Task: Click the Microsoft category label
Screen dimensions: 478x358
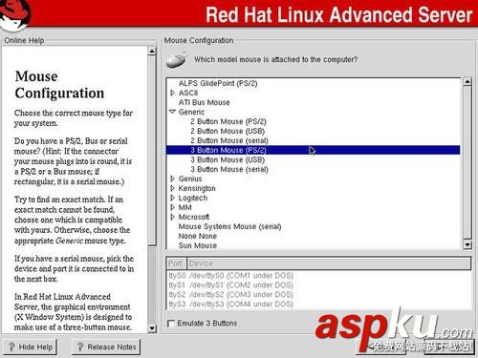Action: [x=194, y=217]
